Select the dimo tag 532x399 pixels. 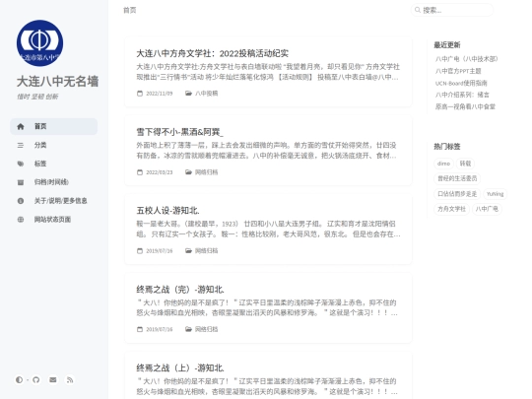click(443, 164)
